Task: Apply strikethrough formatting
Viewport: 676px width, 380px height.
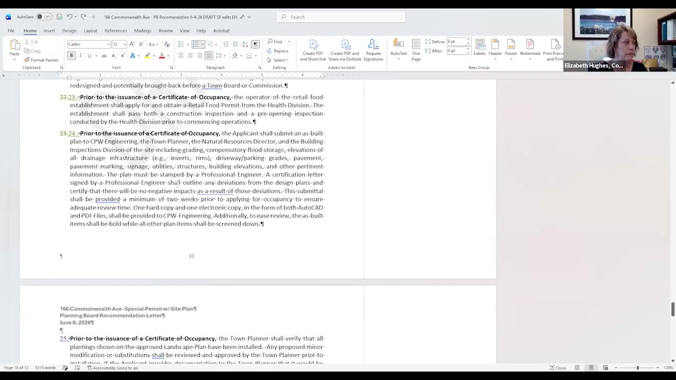Action: coord(104,55)
